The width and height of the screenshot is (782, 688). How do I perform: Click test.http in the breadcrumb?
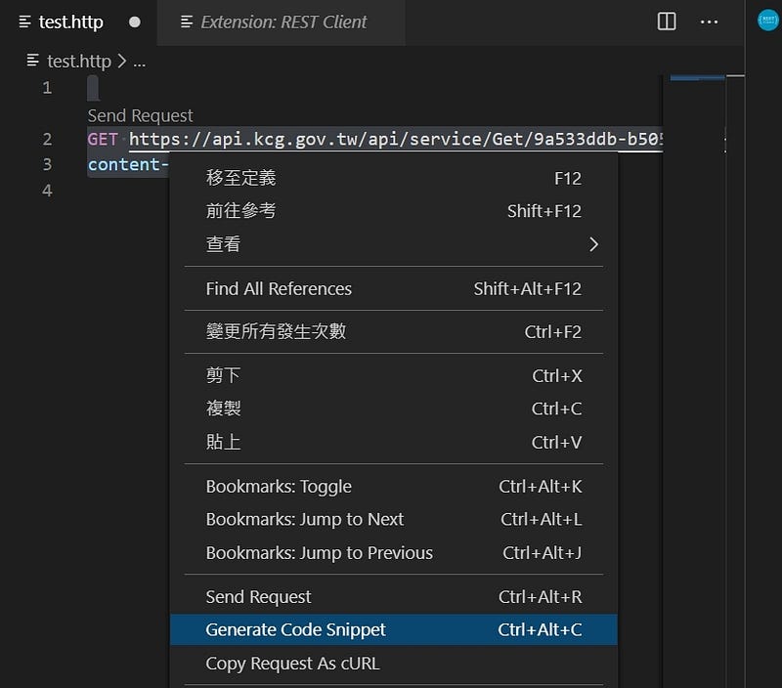(x=78, y=61)
